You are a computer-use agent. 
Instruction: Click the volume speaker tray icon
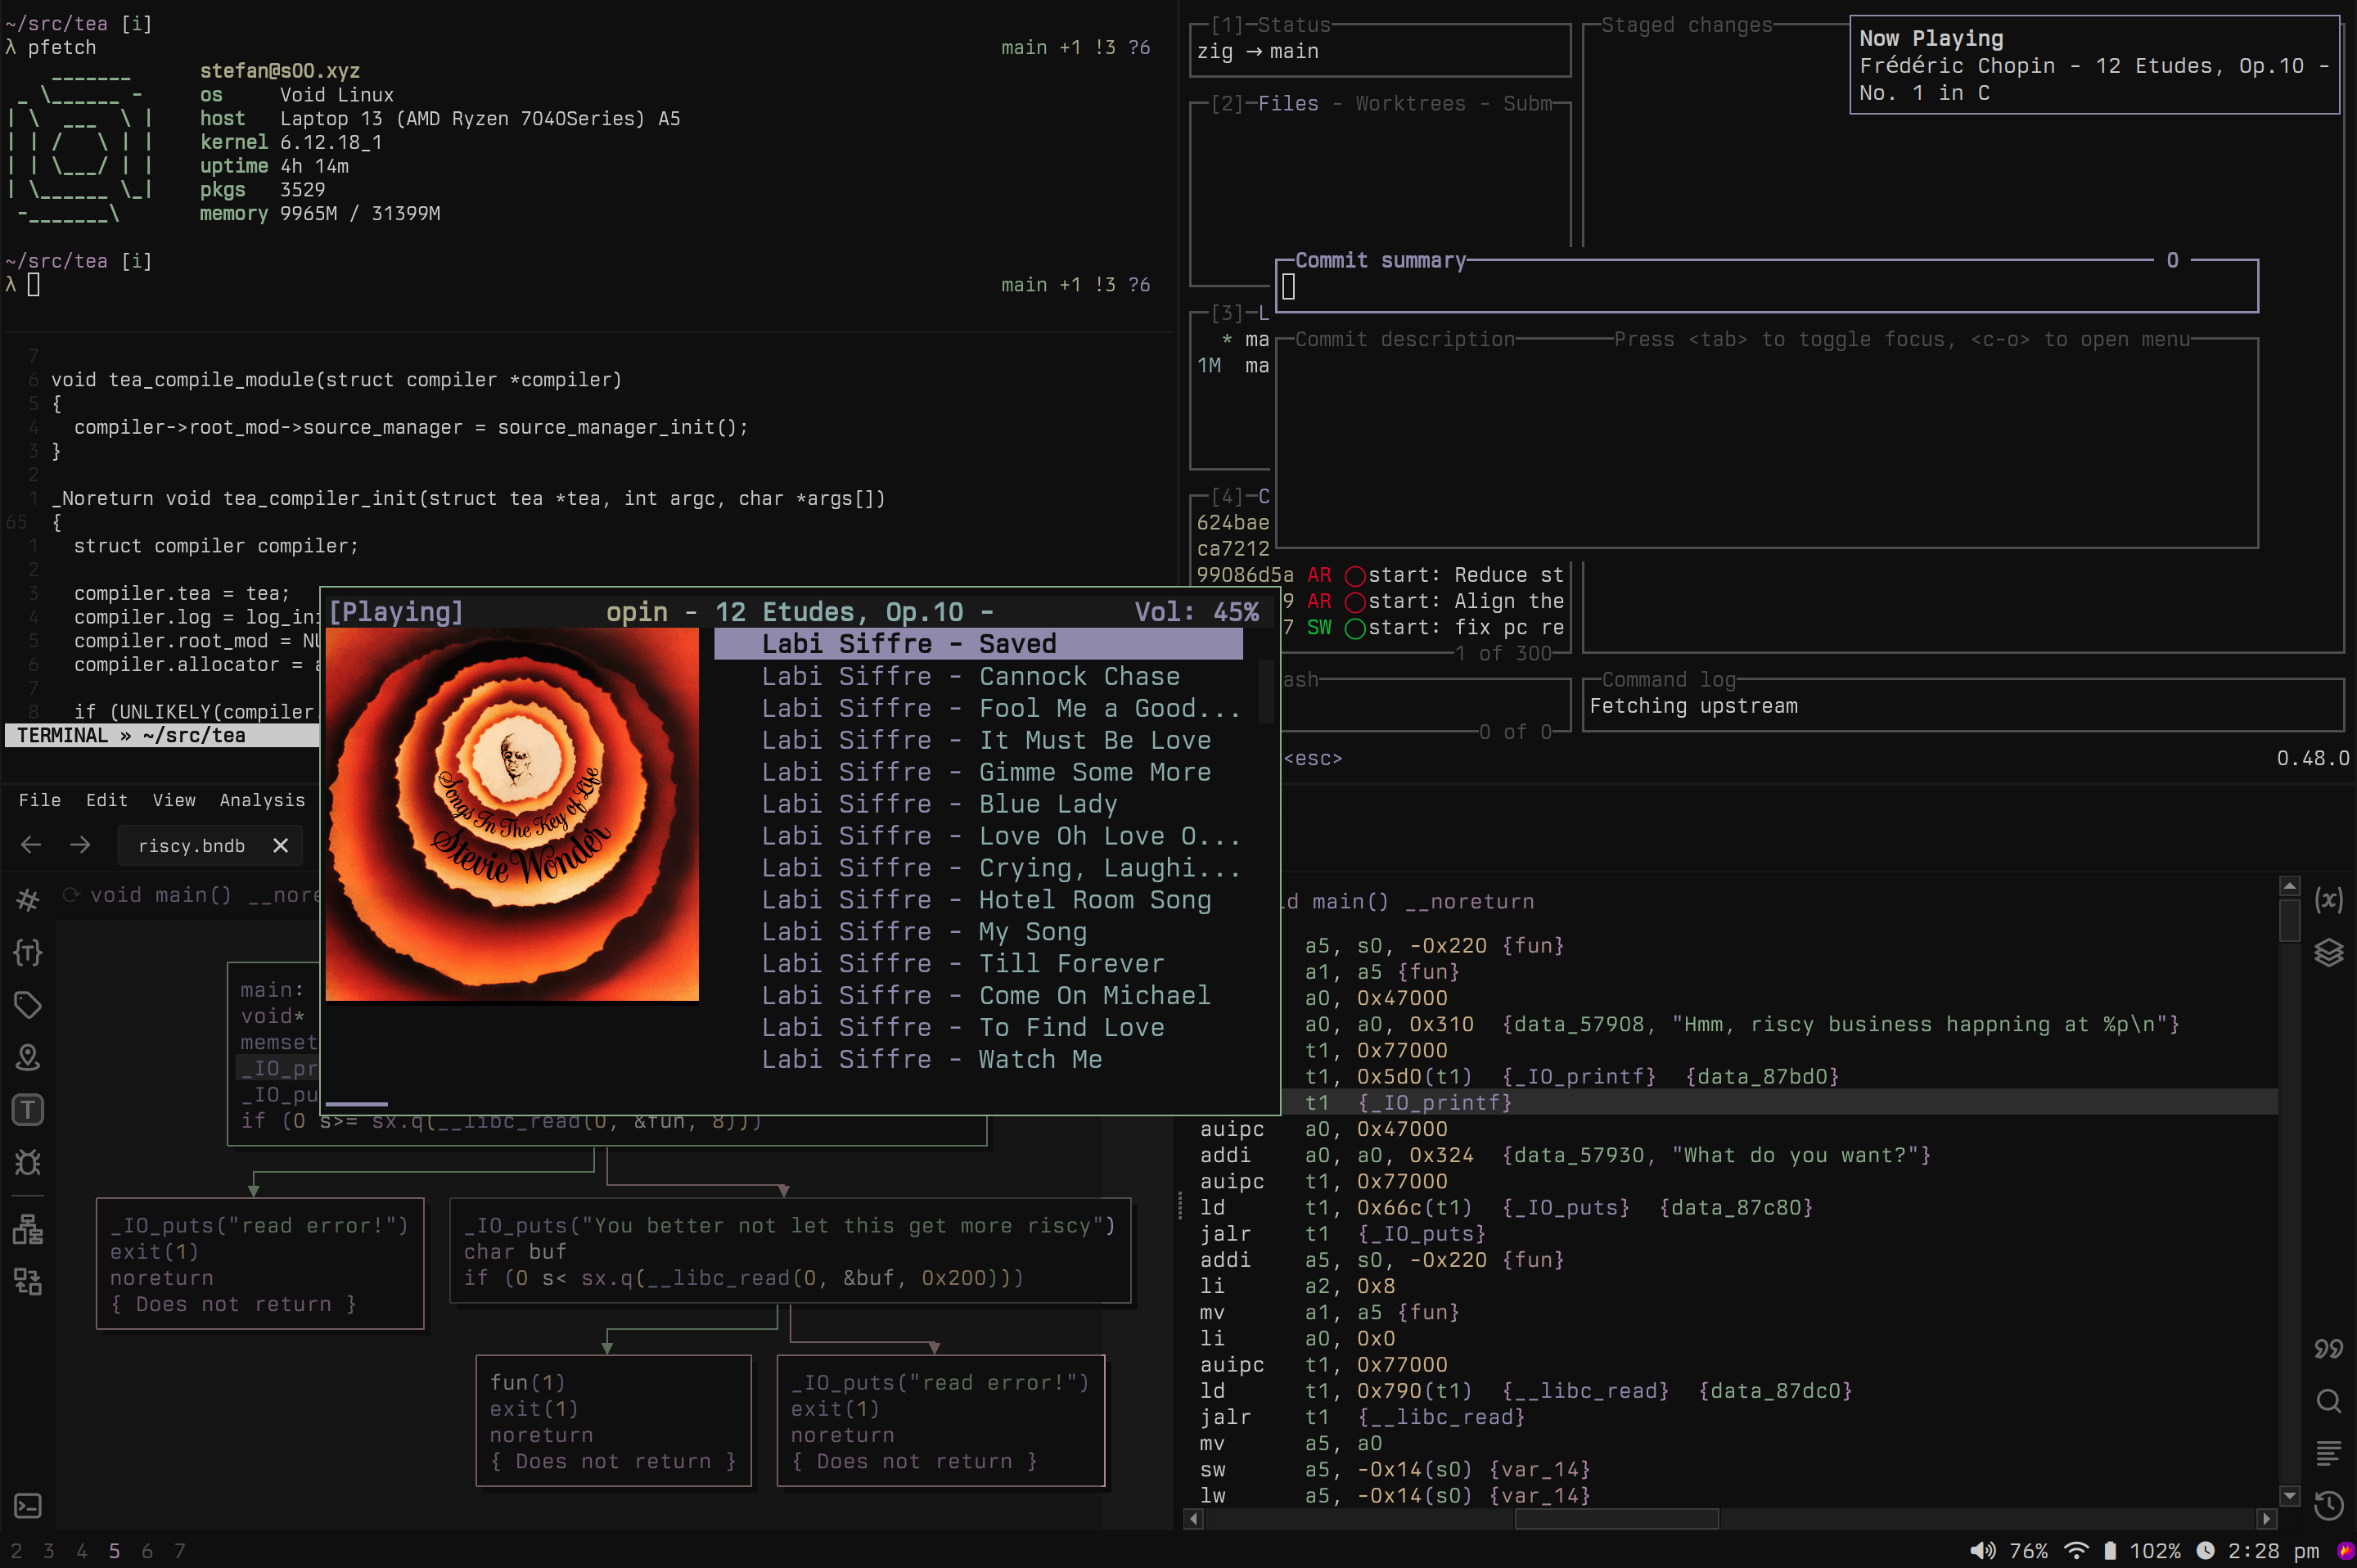pyautogui.click(x=1982, y=1551)
